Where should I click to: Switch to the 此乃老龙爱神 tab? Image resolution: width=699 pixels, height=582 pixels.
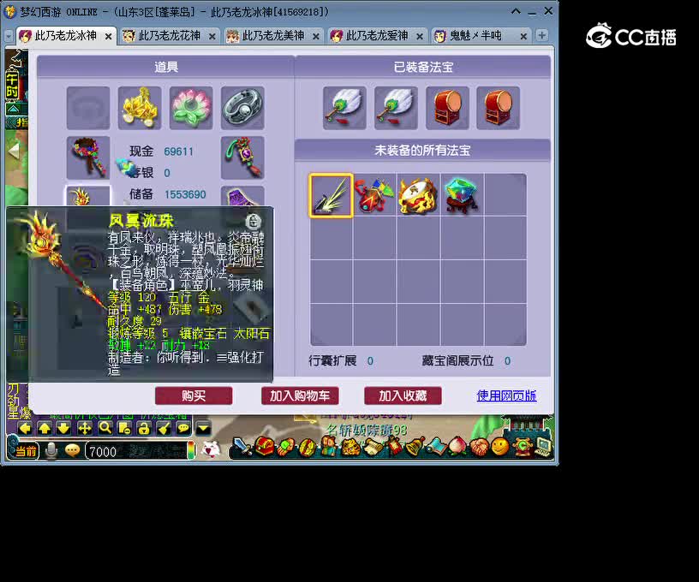click(x=377, y=36)
